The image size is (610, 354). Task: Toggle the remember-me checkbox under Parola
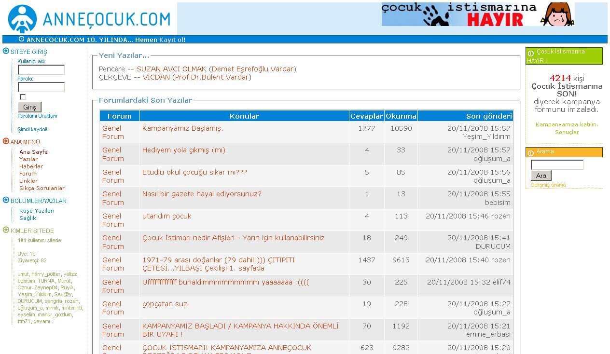(22, 97)
